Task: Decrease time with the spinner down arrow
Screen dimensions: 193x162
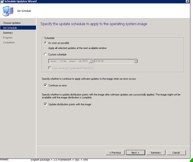Action: click(x=136, y=62)
